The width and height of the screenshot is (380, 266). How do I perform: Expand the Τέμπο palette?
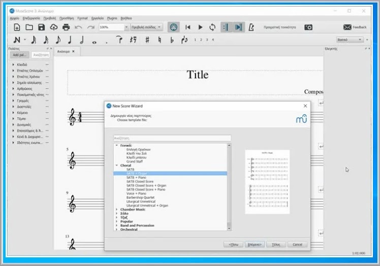(13, 119)
